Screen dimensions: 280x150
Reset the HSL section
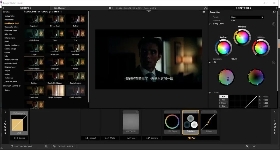274,62
